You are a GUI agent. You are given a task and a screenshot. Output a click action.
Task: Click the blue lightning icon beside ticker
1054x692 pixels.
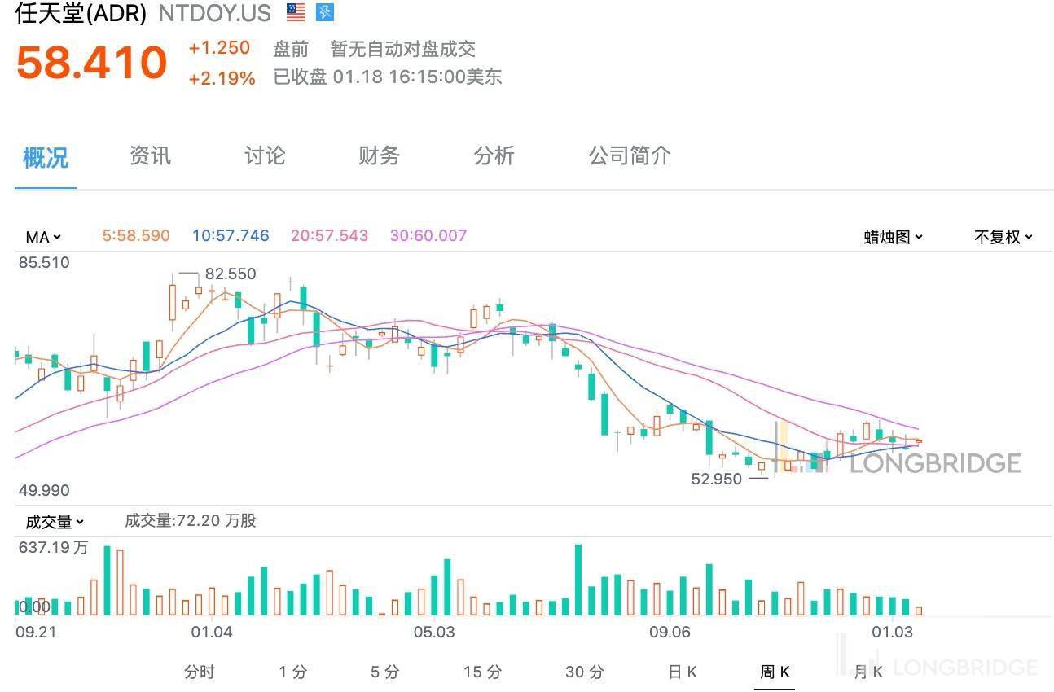tap(325, 12)
